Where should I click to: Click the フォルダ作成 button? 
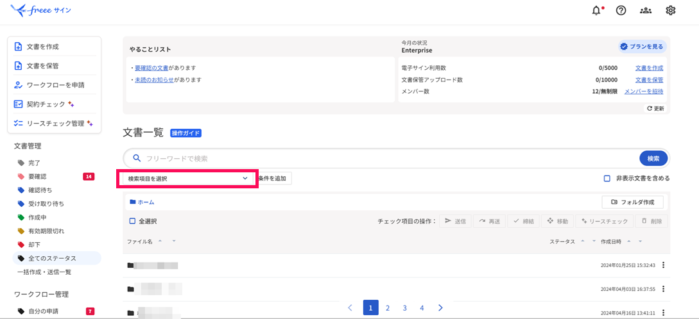(x=633, y=202)
